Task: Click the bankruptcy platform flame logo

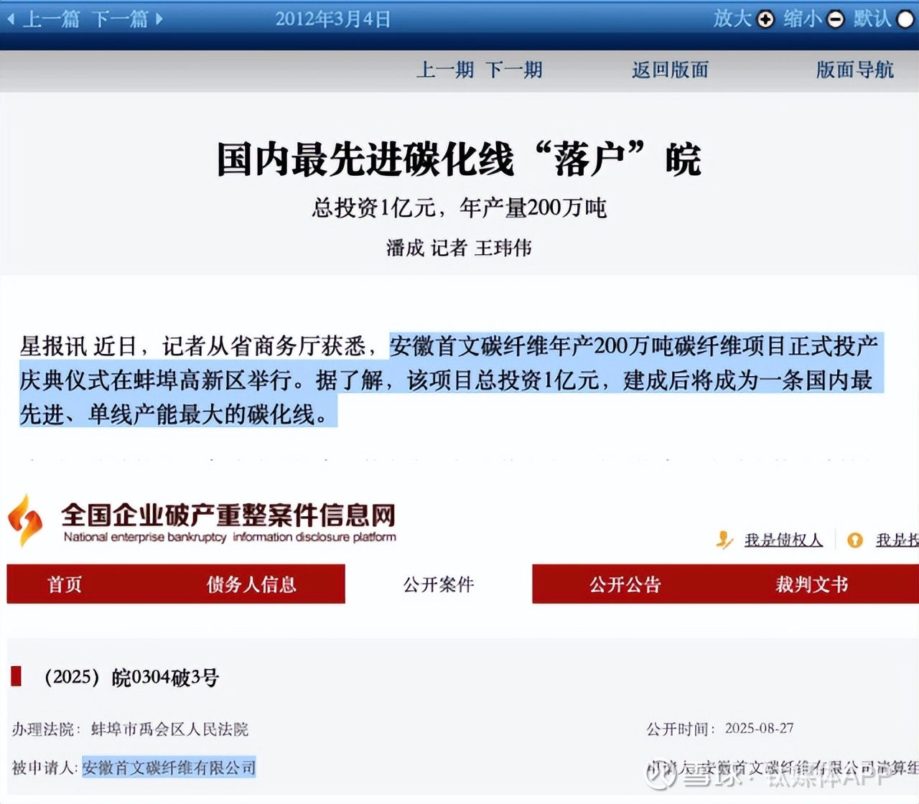Action: (25, 520)
